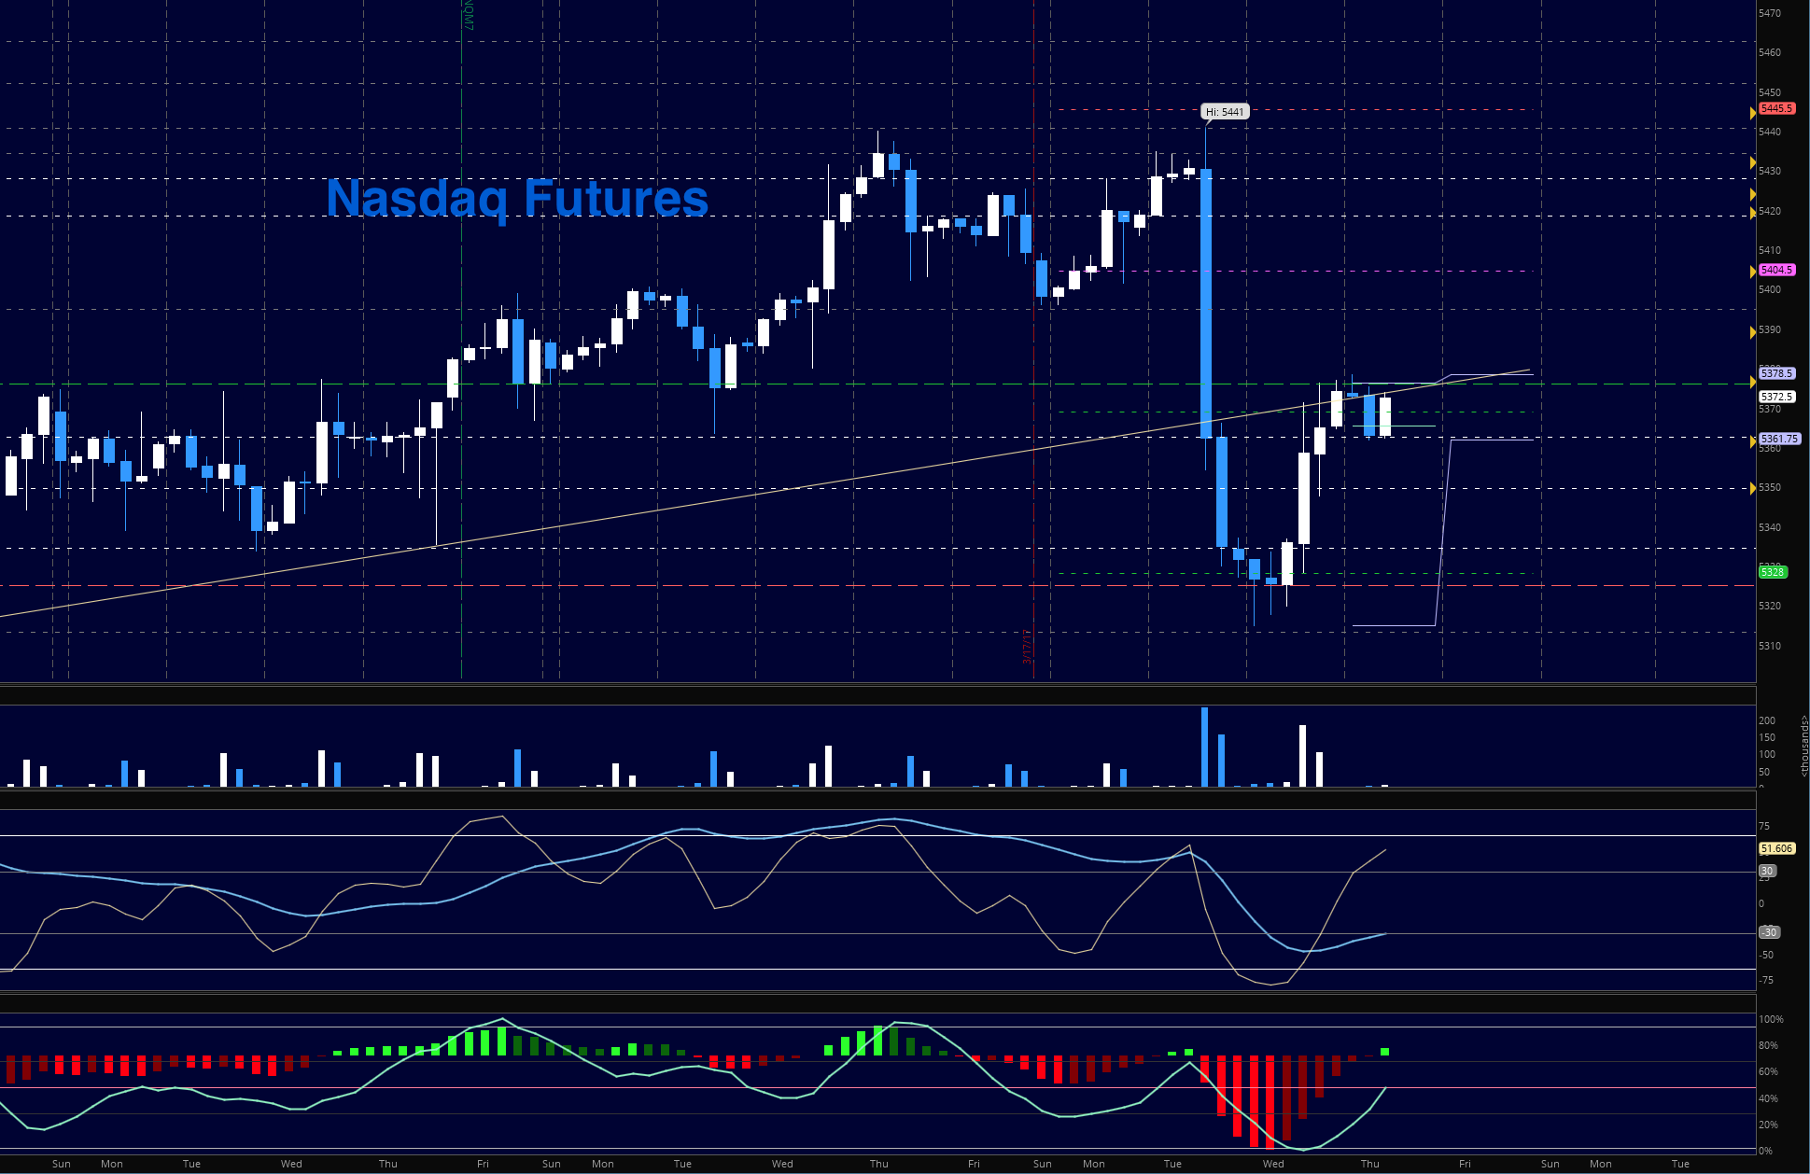Select the magenta 5404.5 price tag
1810x1174 pixels.
click(x=1775, y=270)
